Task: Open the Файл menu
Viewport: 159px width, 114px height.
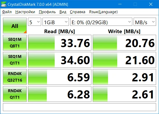Action: coord(7,12)
